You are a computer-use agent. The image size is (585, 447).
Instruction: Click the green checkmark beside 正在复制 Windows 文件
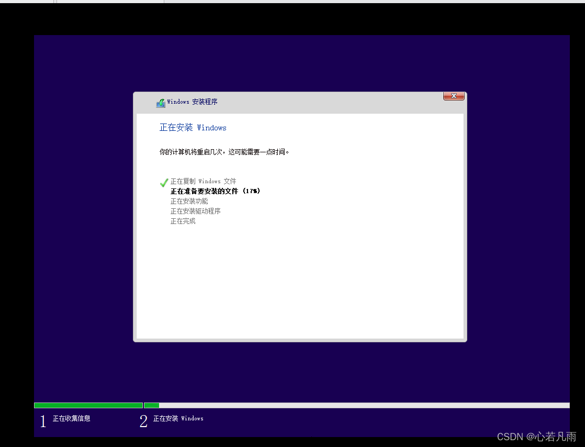point(164,183)
